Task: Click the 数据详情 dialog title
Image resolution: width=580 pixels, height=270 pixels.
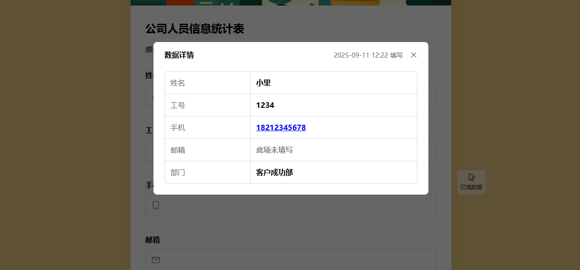Action: (179, 55)
